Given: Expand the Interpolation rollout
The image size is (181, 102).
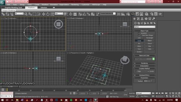Looking at the screenshot, I should (144, 66).
